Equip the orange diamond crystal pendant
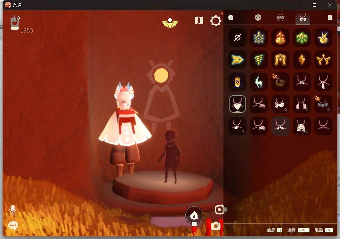 (x=302, y=60)
